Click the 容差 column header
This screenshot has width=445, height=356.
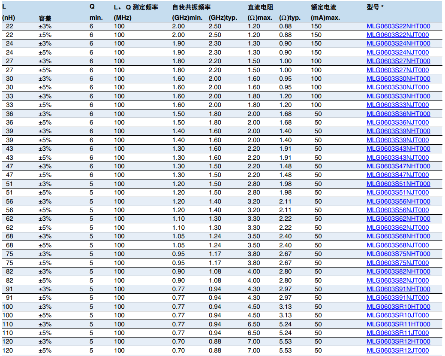coord(45,18)
